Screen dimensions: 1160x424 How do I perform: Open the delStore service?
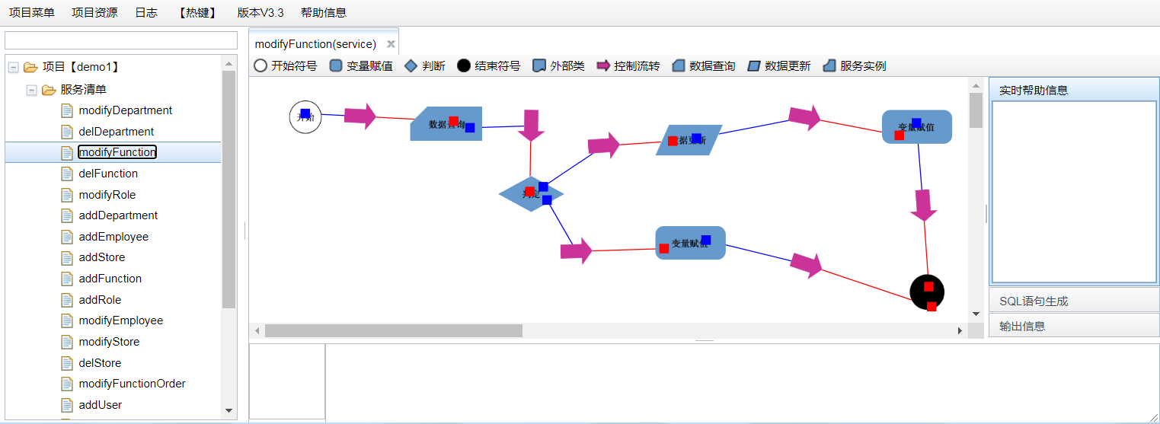click(x=100, y=363)
